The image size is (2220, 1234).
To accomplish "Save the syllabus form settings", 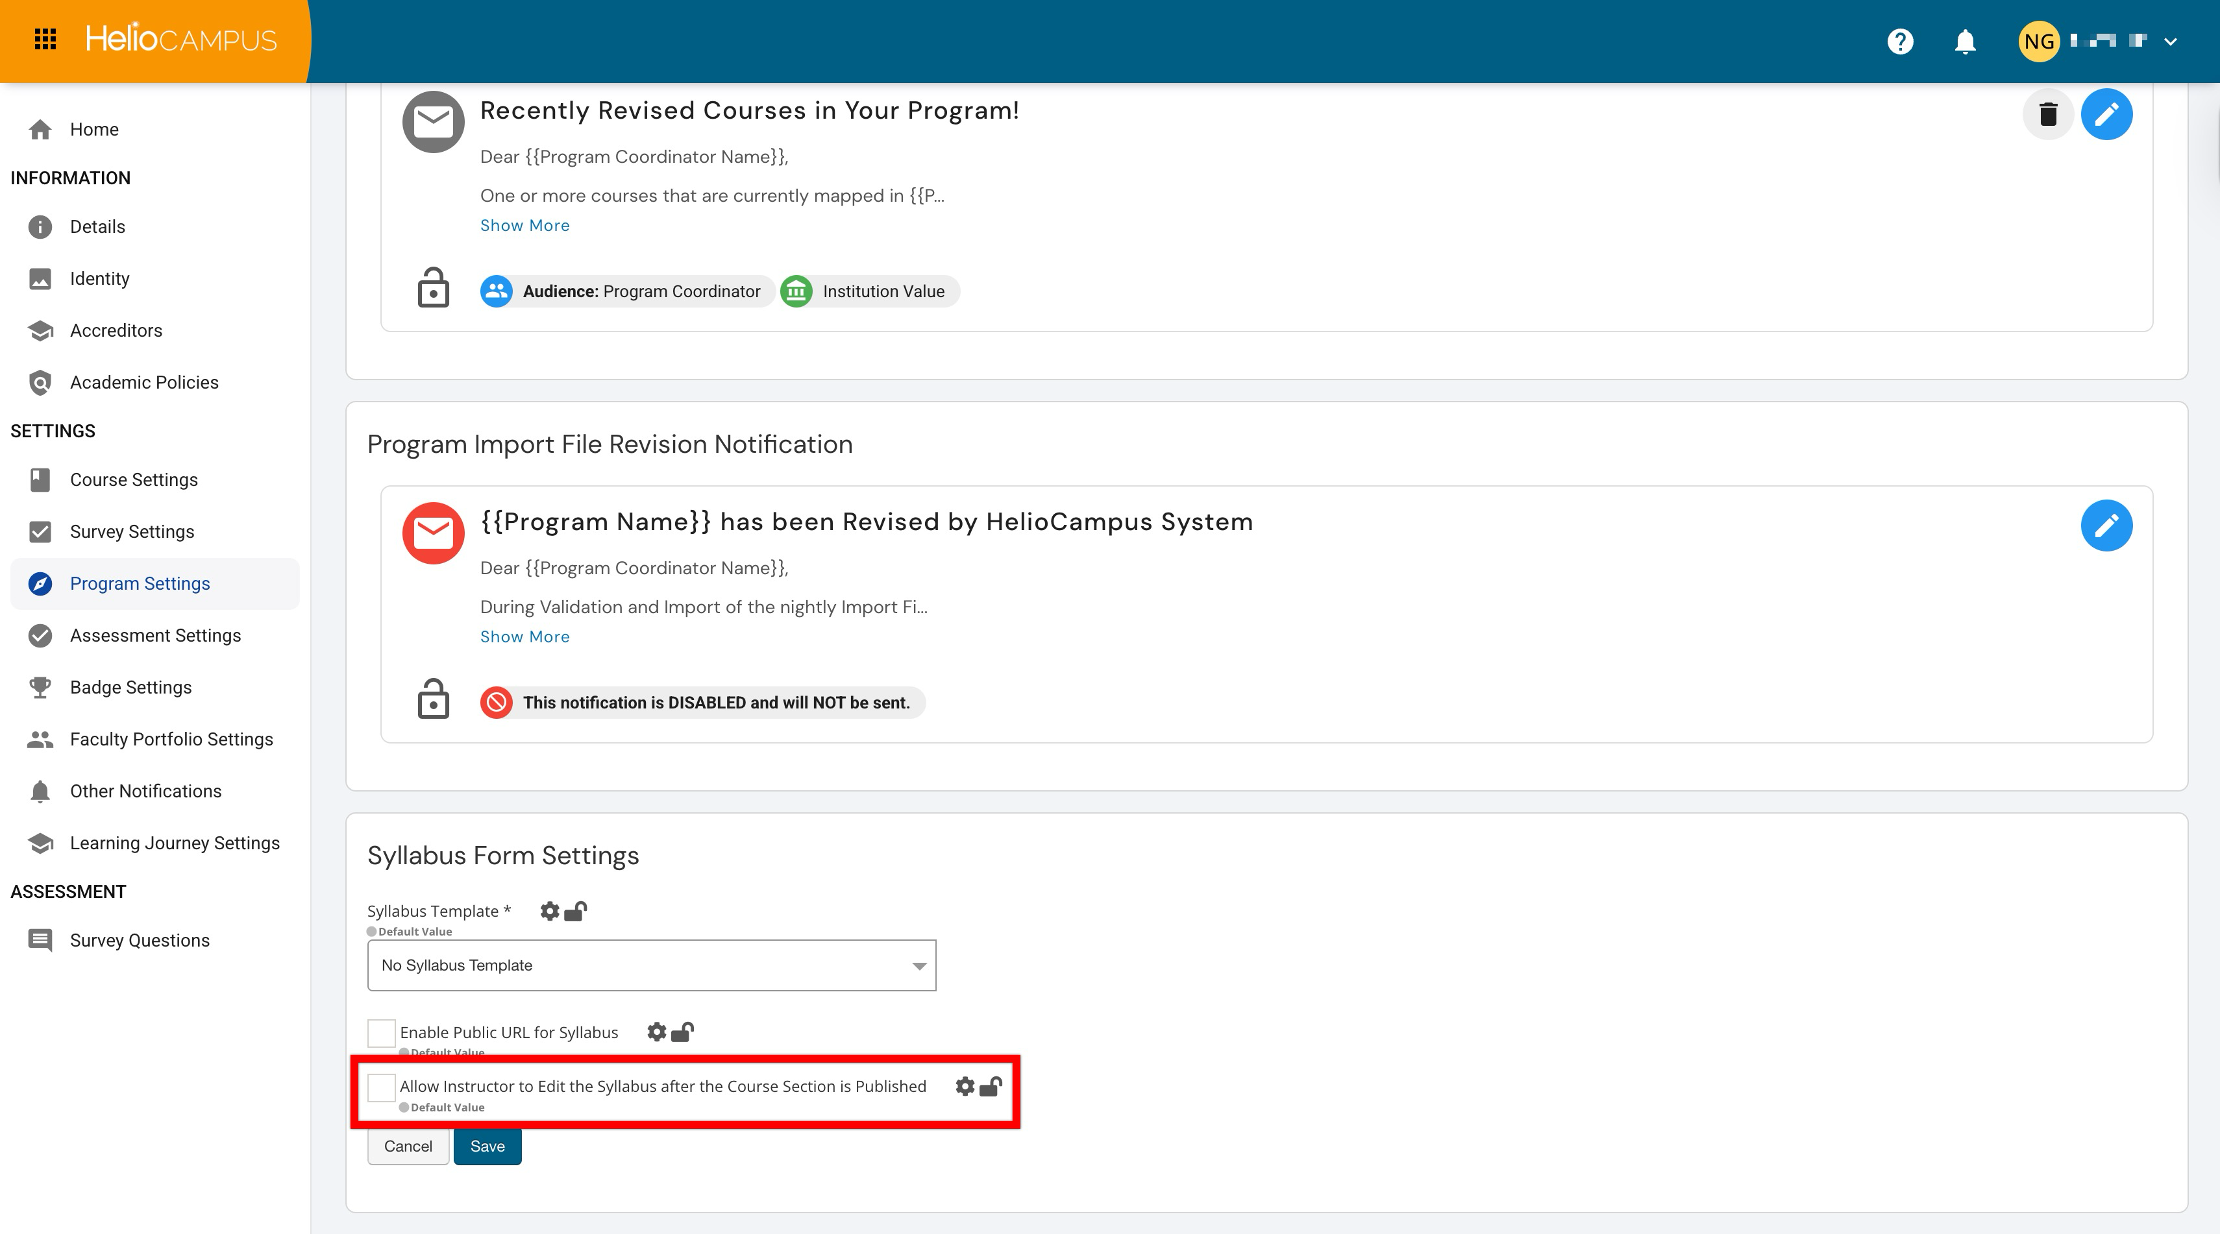I will click(487, 1146).
